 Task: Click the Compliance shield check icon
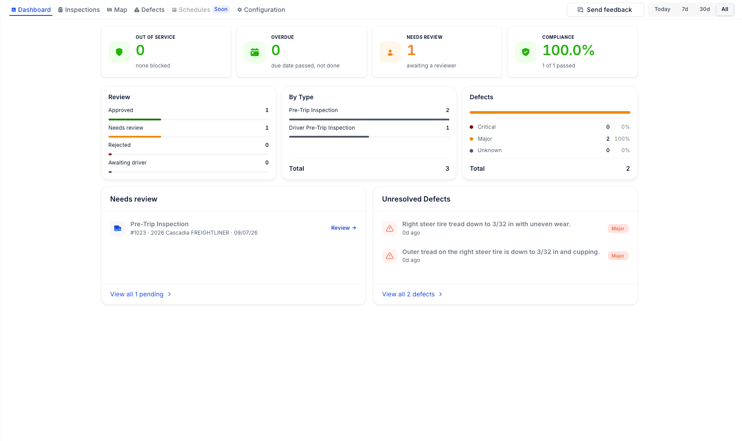point(526,52)
